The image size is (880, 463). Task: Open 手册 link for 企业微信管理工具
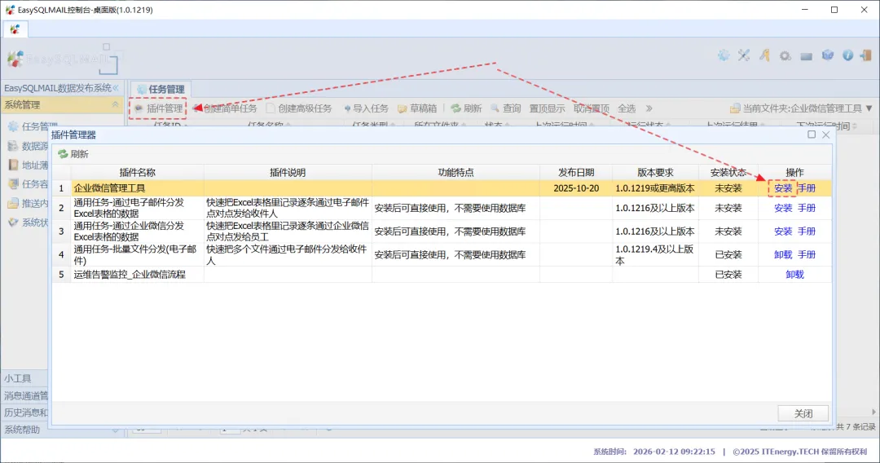click(x=807, y=188)
